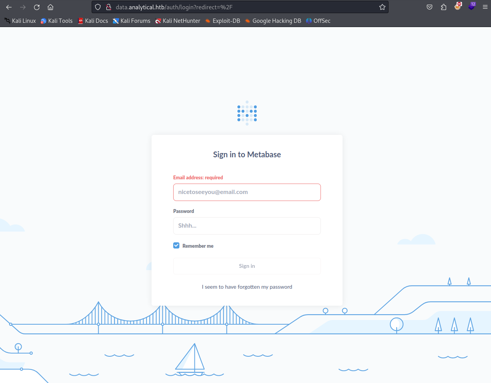Open the Kali Tools bookmark
Viewport: 491px width, 383px height.
57,21
